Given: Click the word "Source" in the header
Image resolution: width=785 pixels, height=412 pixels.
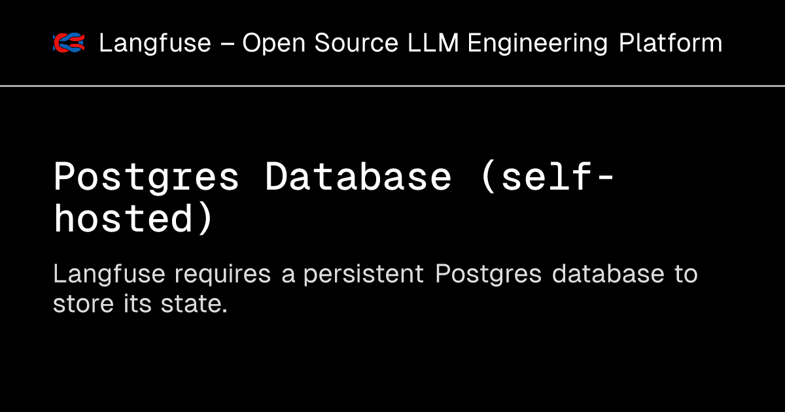Looking at the screenshot, I should (x=356, y=44).
